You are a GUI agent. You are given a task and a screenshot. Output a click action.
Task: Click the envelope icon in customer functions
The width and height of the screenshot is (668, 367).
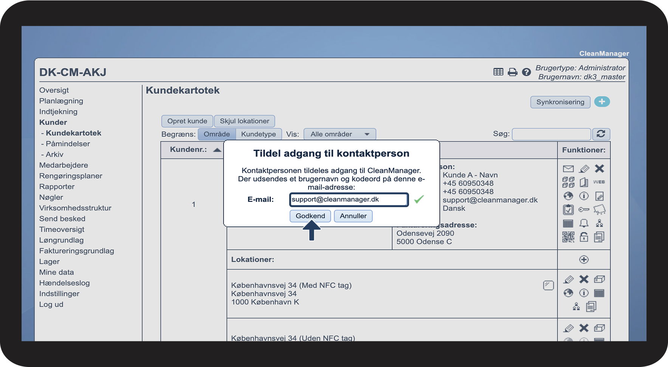(568, 169)
